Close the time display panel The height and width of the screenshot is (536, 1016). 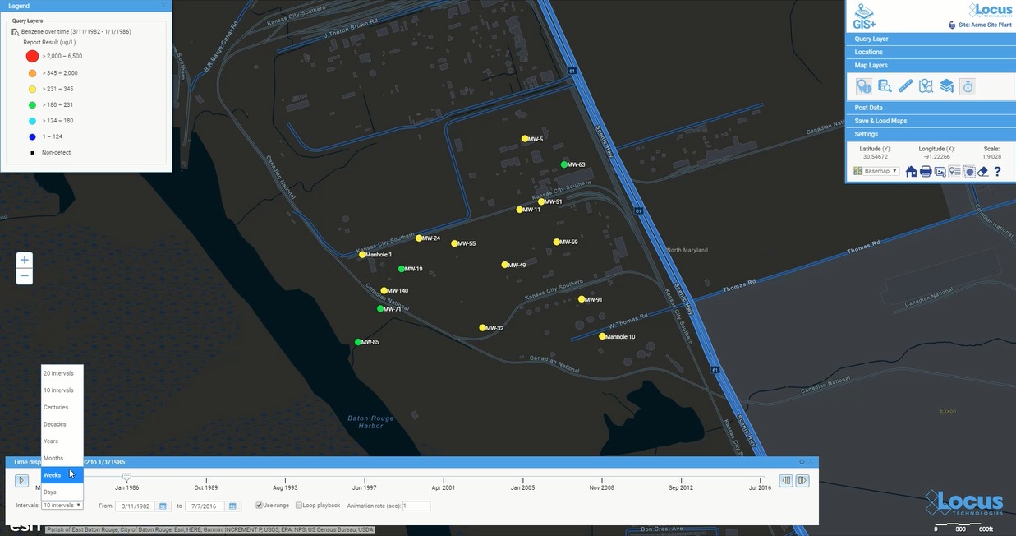tap(811, 462)
